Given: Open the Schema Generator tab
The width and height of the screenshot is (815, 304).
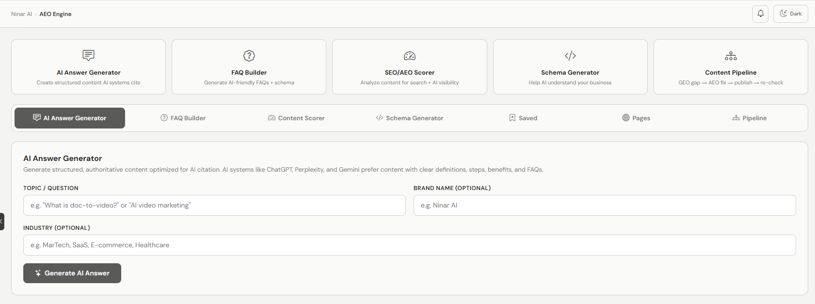Looking at the screenshot, I should tap(410, 118).
